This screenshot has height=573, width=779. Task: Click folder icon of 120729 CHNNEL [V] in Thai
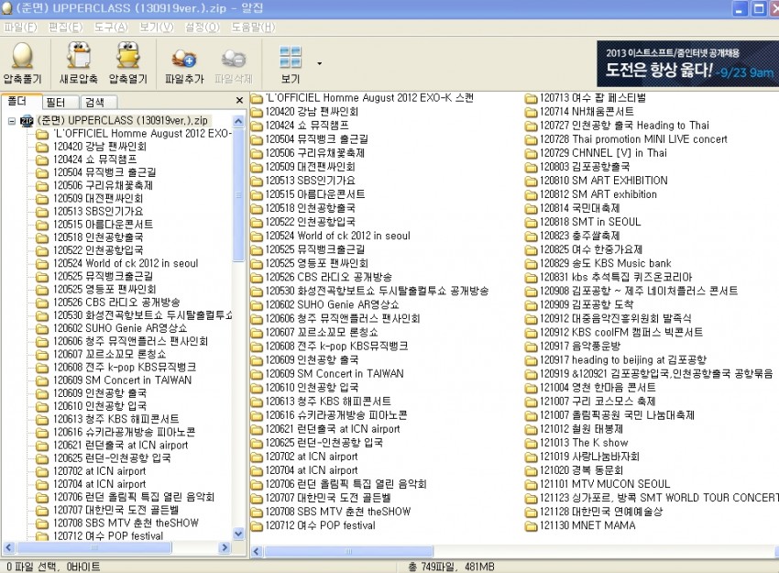point(531,153)
